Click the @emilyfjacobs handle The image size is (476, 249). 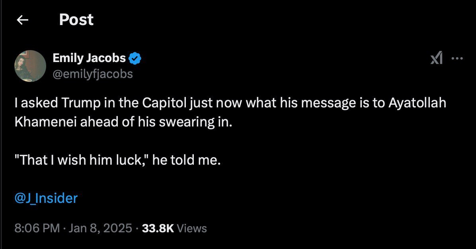coord(93,74)
